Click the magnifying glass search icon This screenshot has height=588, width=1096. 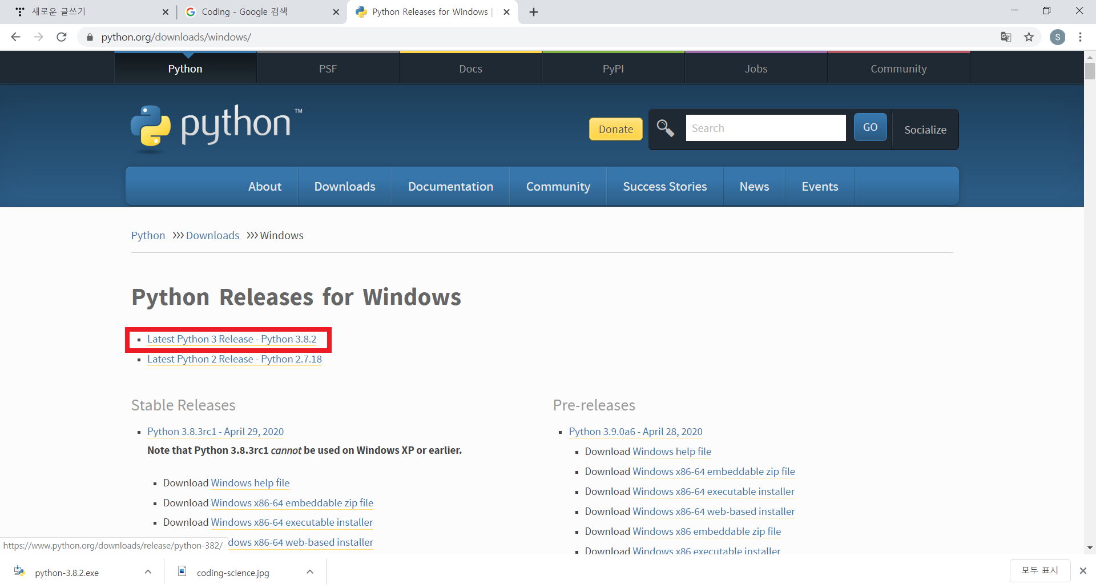pos(665,128)
